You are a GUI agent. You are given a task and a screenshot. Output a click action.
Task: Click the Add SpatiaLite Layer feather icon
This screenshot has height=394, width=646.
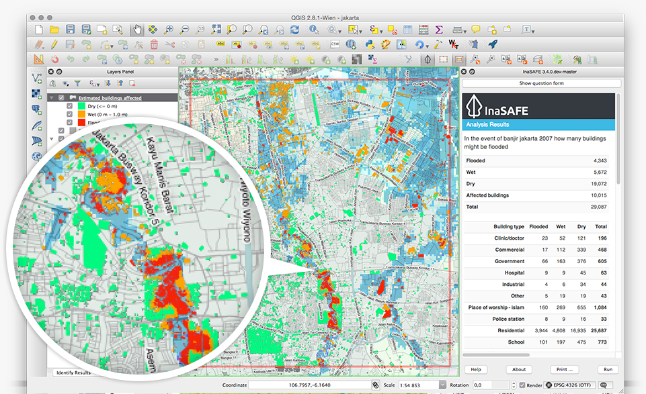pyautogui.click(x=37, y=125)
